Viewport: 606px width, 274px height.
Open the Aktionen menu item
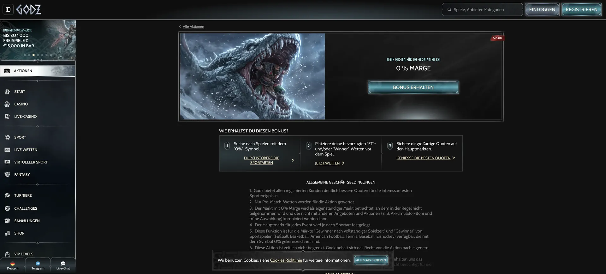38,71
